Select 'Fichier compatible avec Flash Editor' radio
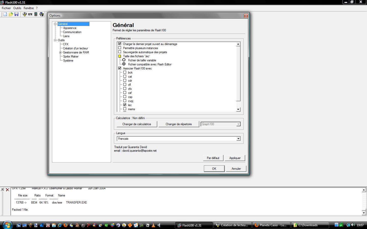Screen dimensions: 367x229 pyautogui.click(x=124, y=64)
